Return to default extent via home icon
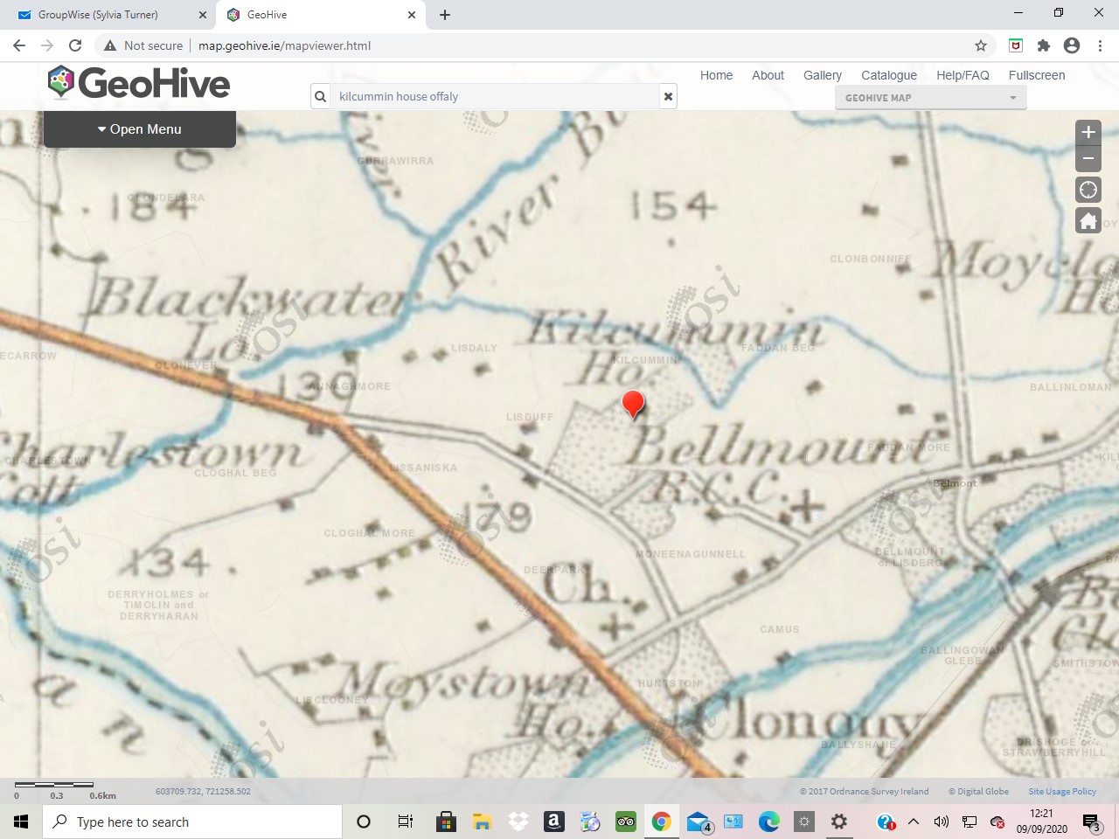Screen dimensions: 1119x839 (x=1088, y=220)
